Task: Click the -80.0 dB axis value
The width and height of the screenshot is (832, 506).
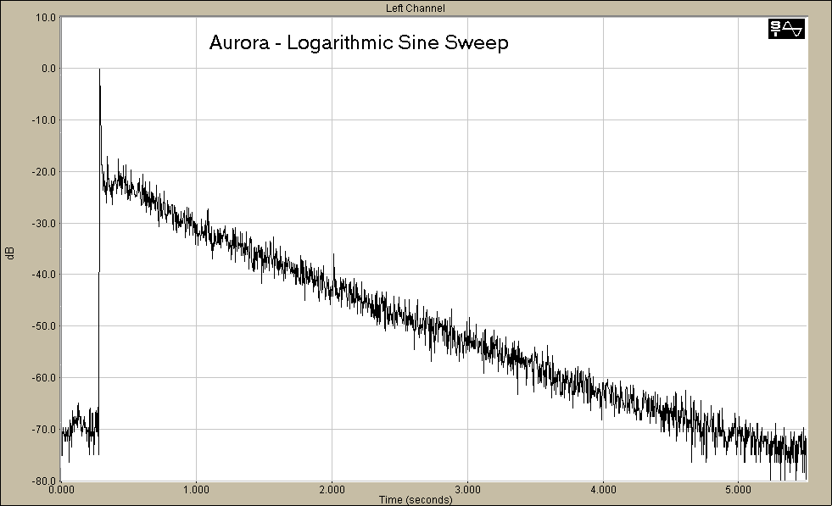Action: [44, 481]
